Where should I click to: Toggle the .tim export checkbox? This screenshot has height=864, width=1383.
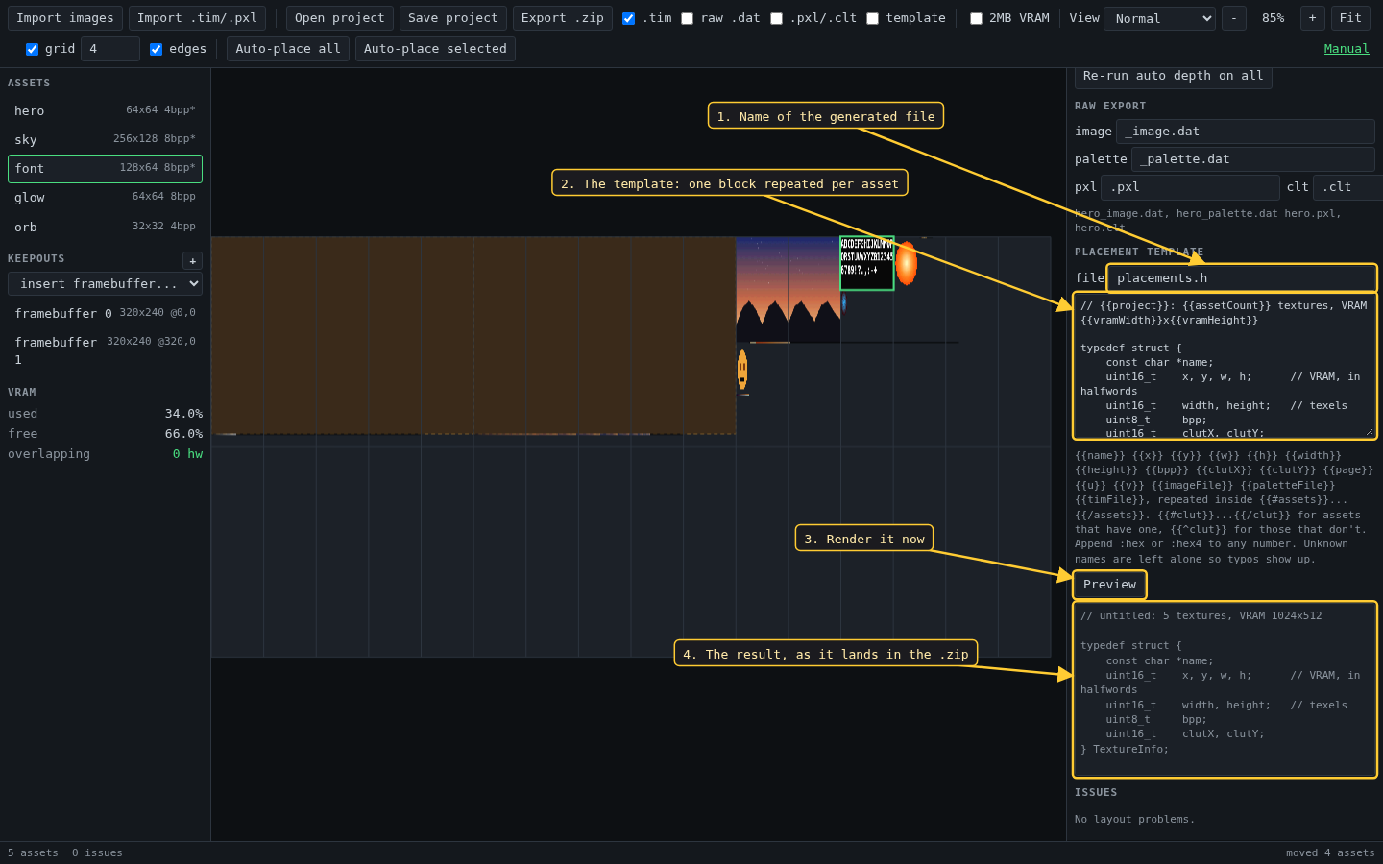tap(628, 18)
